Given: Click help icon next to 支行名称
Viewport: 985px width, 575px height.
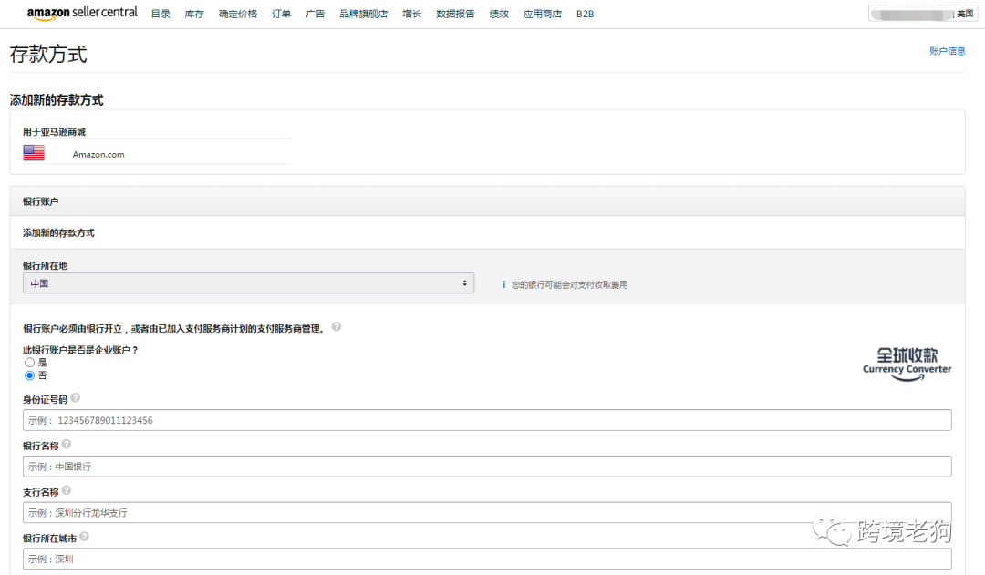Looking at the screenshot, I should [x=67, y=491].
